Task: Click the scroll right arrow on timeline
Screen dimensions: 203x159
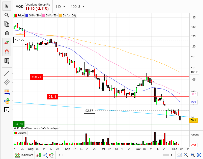Action: pyautogui.click(x=172, y=155)
